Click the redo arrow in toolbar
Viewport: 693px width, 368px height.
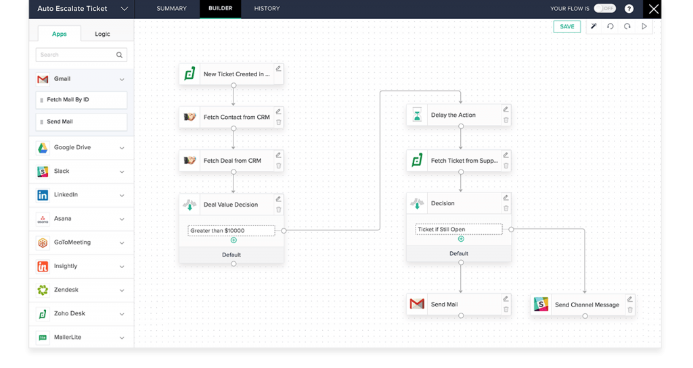point(627,26)
